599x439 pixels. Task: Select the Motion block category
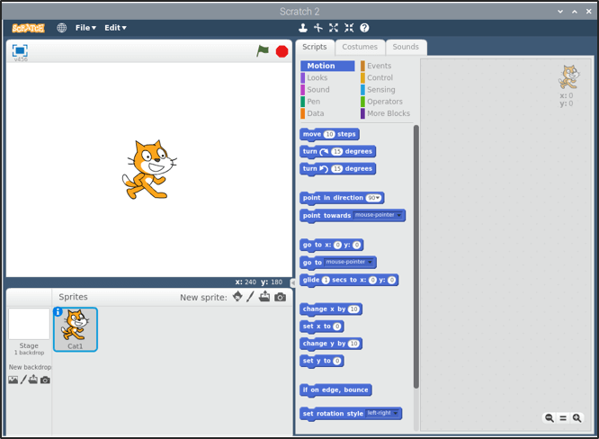click(x=327, y=66)
